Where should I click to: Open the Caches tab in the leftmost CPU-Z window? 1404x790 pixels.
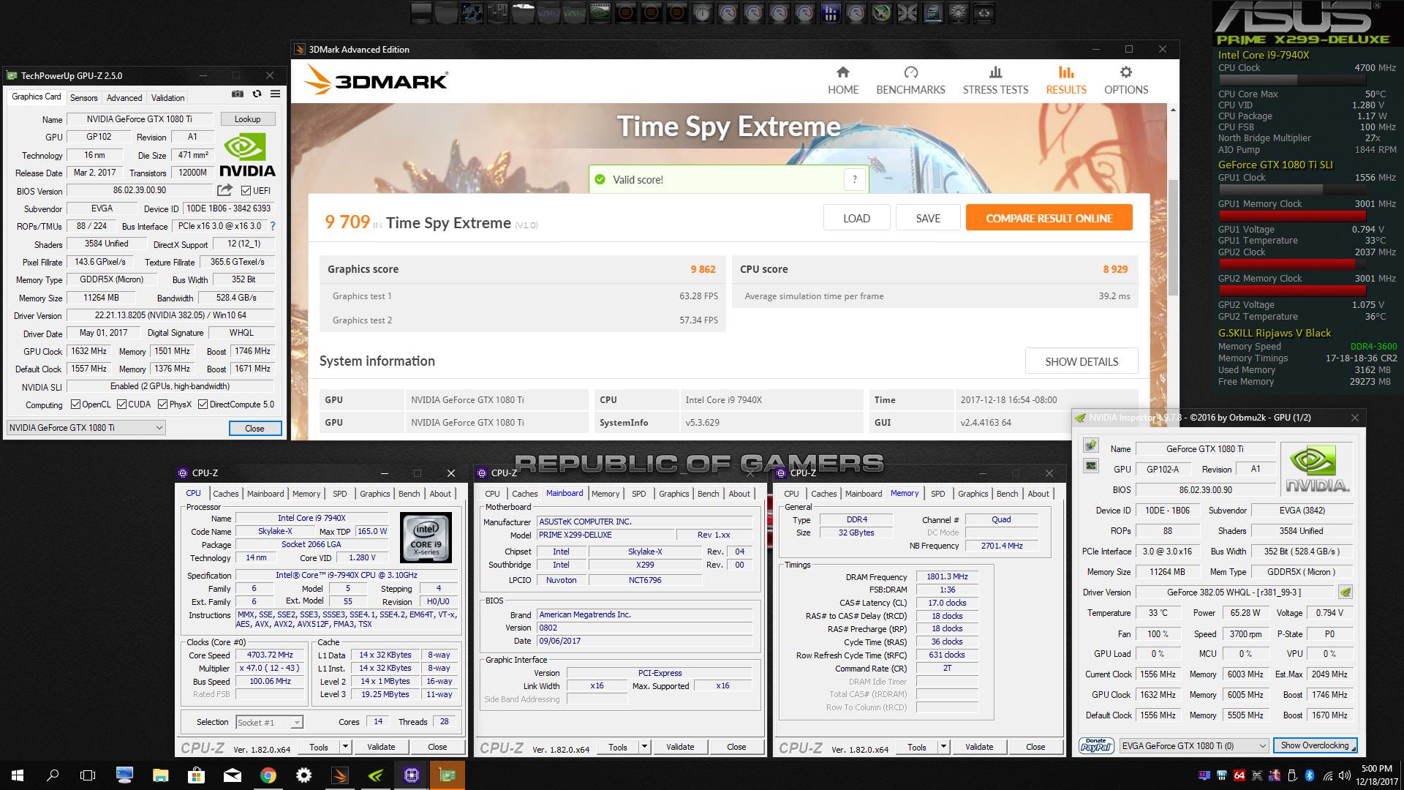[226, 494]
